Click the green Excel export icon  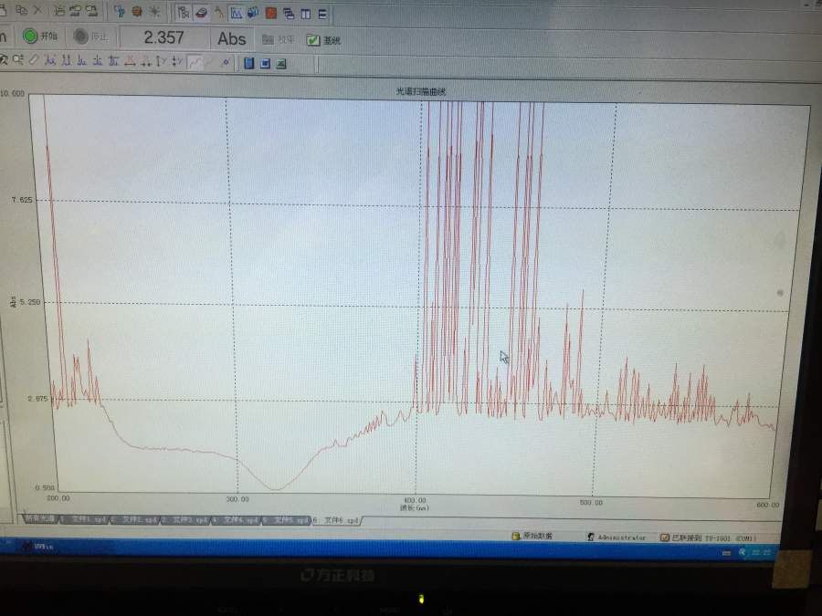coord(281,64)
